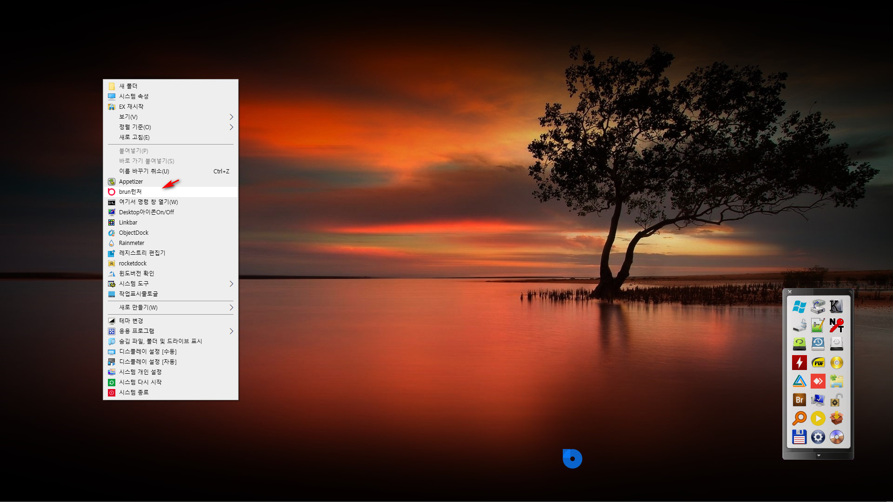Open the gray drive clock icon

836,344
